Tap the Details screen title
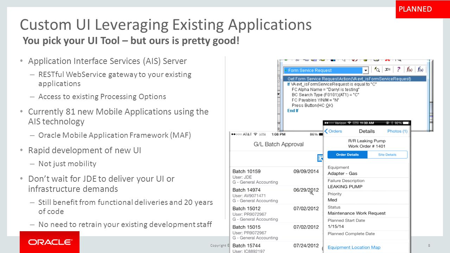Image resolution: width=450 pixels, height=253 pixels. pos(367,131)
